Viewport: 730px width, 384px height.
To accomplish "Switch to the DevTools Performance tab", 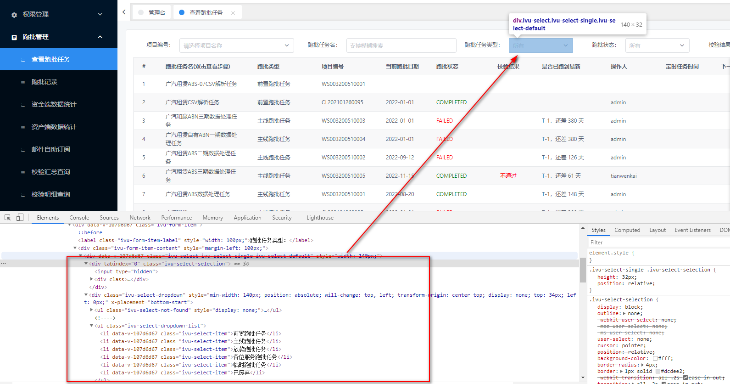I will click(177, 218).
